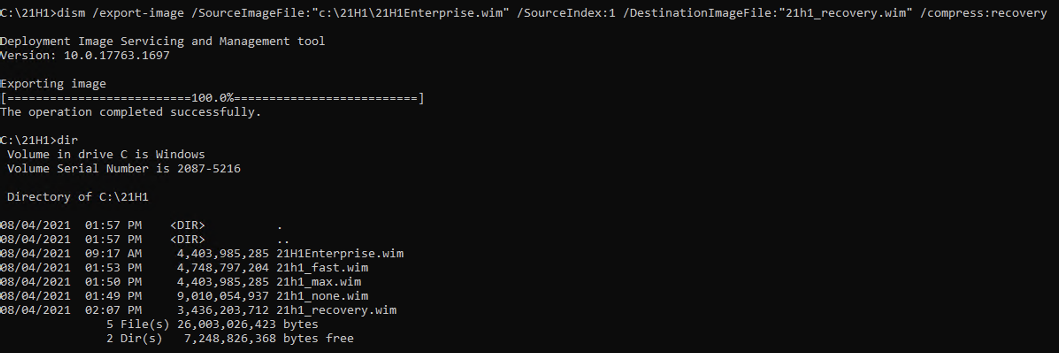Screen dimensions: 1059x353
Task: Click the 21h1_max.wim file entry
Action: (318, 282)
